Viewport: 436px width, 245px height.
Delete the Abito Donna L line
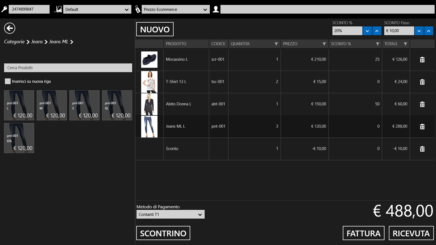tap(422, 104)
